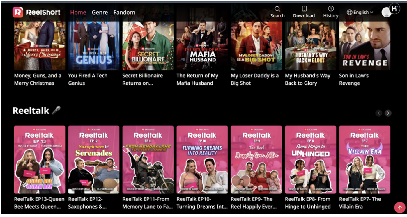Click the globe language icon
Viewport: 407px width, 217px height.
tap(350, 12)
